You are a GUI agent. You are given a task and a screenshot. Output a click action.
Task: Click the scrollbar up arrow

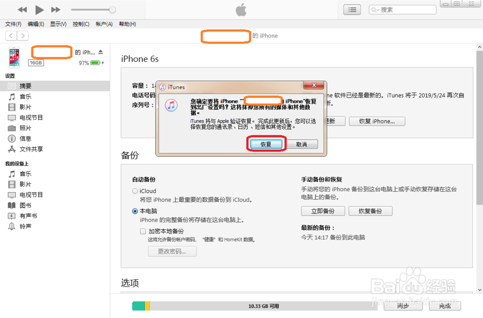click(480, 47)
